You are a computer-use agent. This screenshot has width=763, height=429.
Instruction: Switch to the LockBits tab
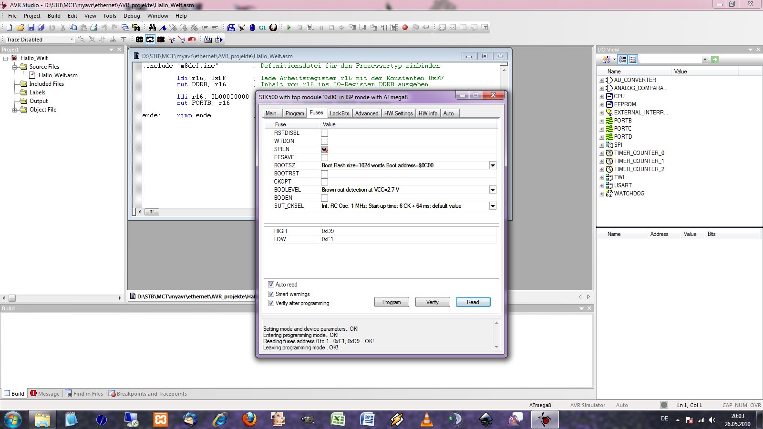(340, 113)
